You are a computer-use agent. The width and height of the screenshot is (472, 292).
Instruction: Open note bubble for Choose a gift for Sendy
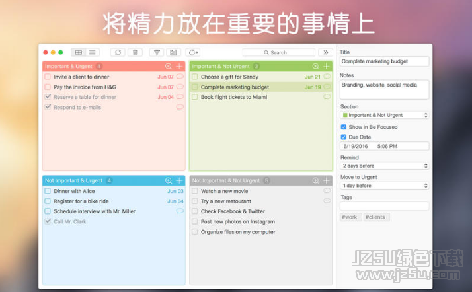pos(327,77)
